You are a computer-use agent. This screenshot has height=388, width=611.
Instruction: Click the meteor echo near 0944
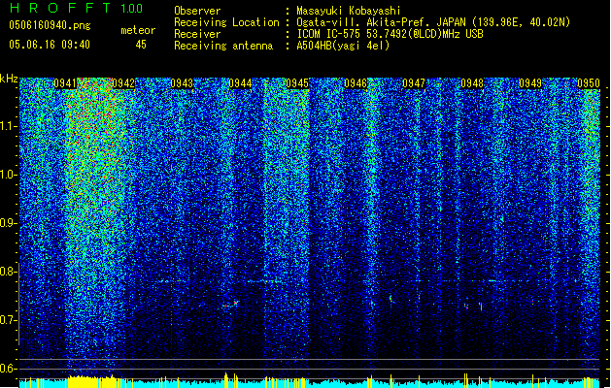[x=230, y=304]
